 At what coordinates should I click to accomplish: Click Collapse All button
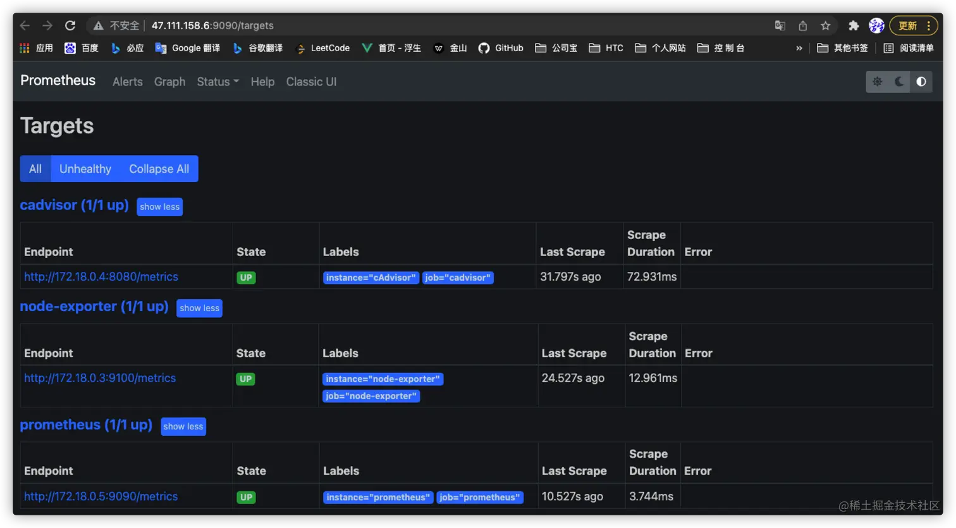159,169
